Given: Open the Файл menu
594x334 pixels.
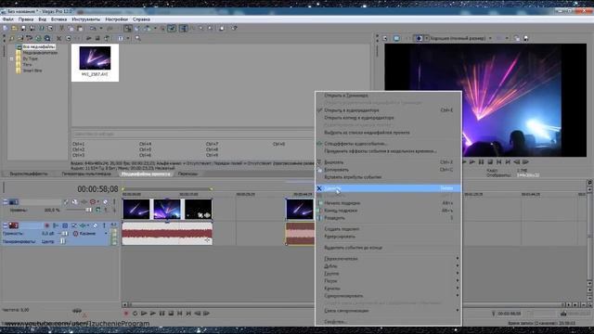Looking at the screenshot, I should [8, 19].
